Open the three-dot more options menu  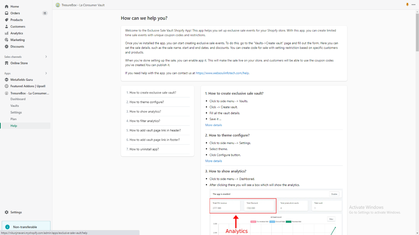414,5
